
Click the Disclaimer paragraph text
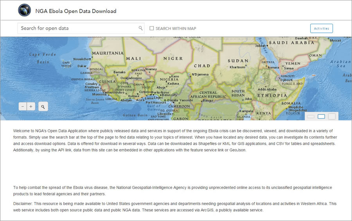coord(175,207)
